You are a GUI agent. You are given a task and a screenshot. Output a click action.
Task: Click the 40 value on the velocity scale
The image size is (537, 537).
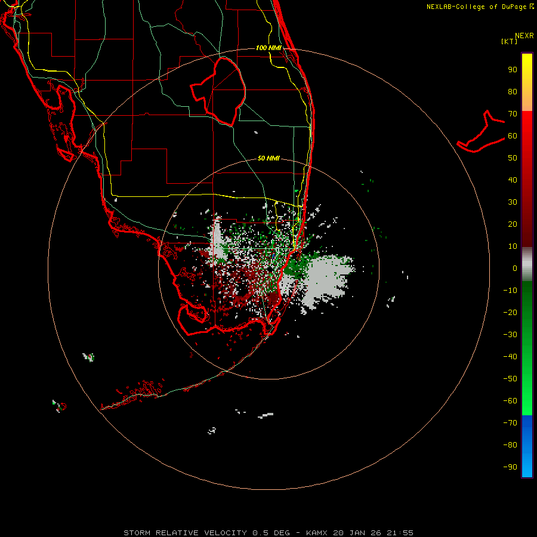(x=513, y=180)
